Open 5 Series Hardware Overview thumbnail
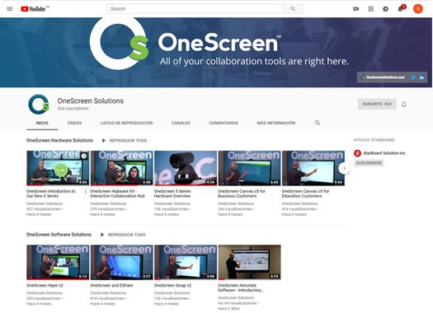 186,168
